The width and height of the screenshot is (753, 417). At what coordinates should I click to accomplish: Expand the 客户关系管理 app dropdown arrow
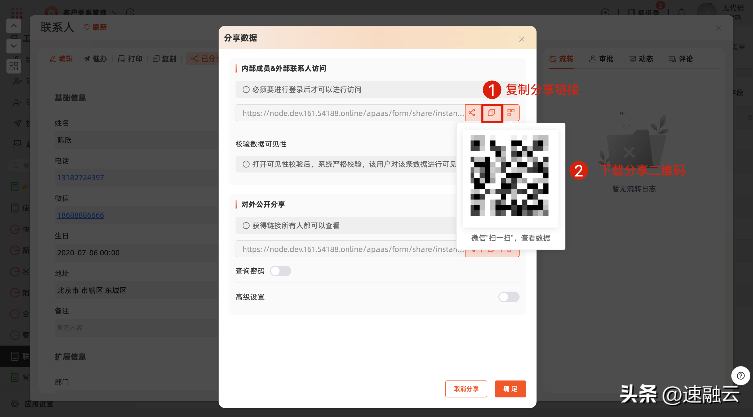pos(116,12)
